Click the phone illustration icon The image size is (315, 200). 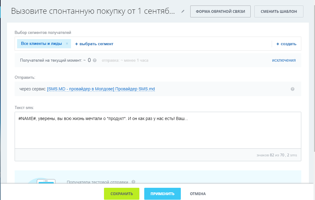46,181
